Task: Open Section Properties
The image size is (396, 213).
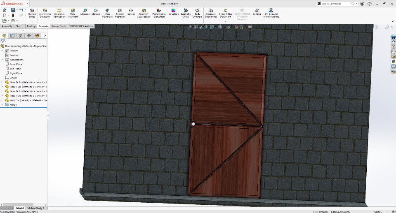Action: pos(120,13)
